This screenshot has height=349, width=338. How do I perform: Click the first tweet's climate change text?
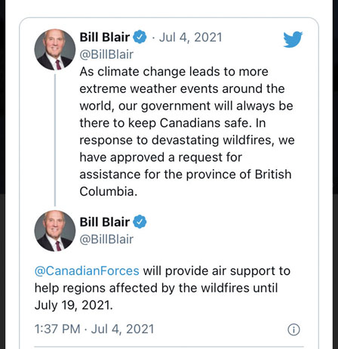point(186,131)
